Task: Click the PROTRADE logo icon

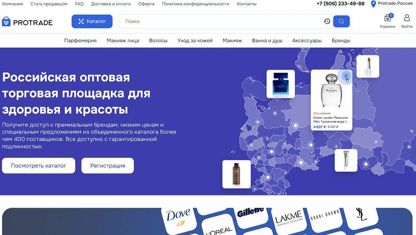Action: pyautogui.click(x=6, y=22)
